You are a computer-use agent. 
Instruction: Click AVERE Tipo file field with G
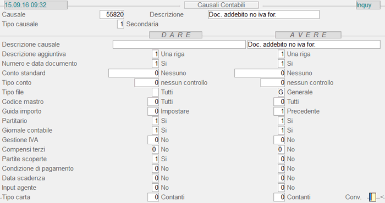[x=282, y=92]
